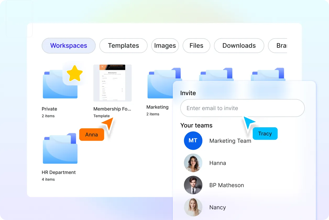The width and height of the screenshot is (329, 220).
Task: Click BP Matheson's profile photo
Action: tap(193, 185)
